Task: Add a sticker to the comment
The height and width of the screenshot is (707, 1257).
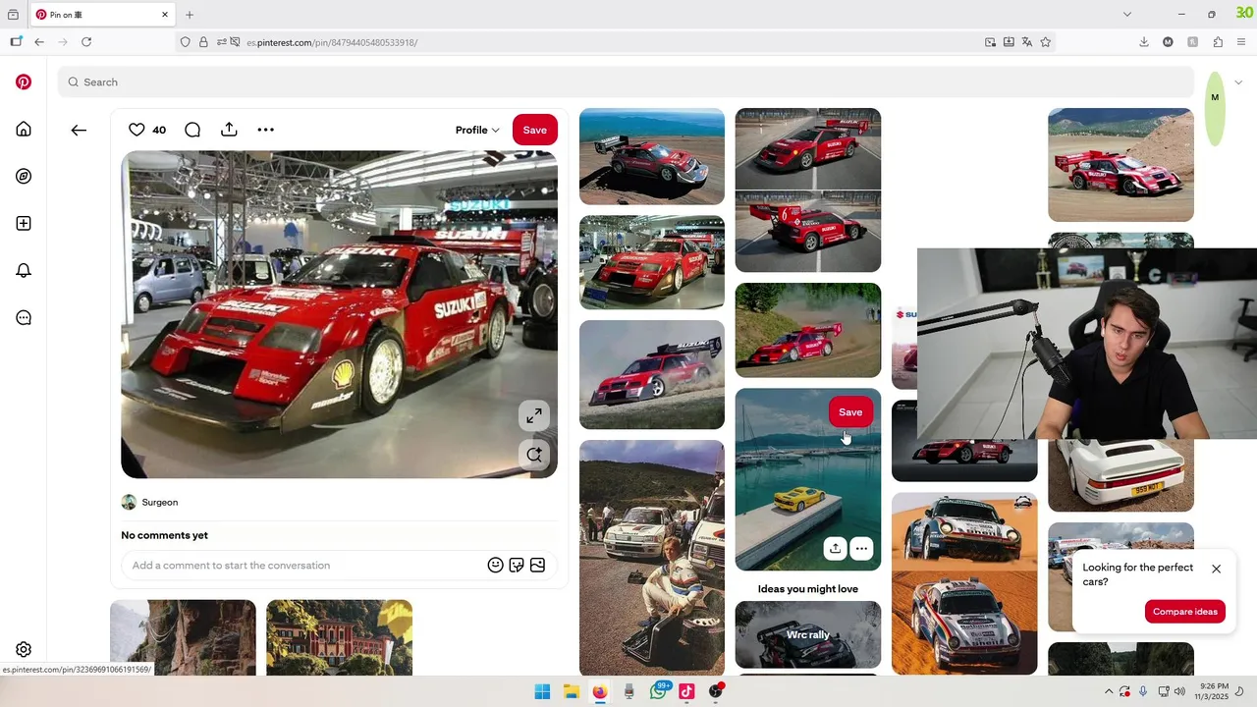Action: [x=517, y=566]
